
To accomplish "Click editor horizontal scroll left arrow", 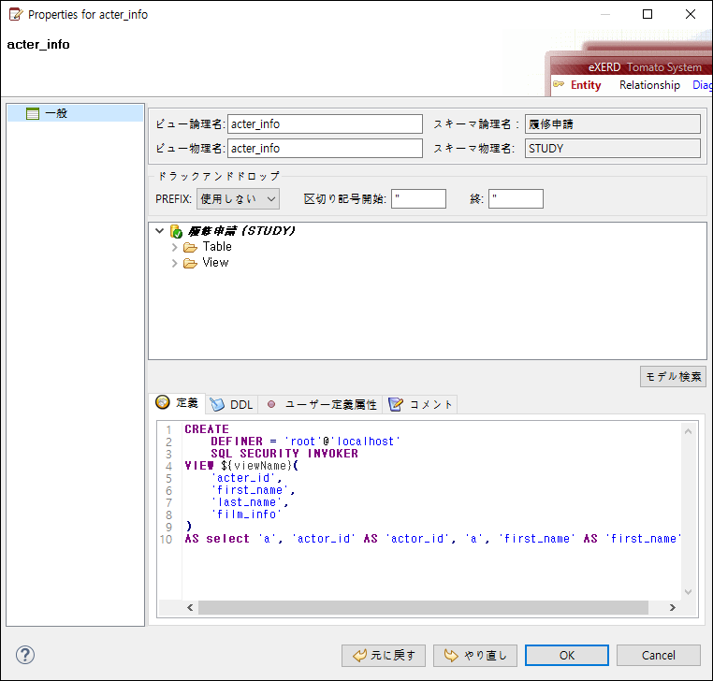I will point(190,608).
